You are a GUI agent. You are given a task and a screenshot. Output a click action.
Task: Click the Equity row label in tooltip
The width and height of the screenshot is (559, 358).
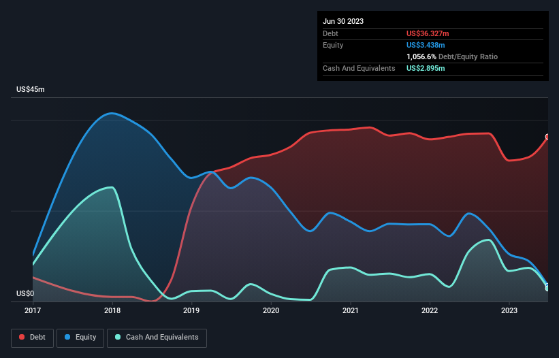(333, 45)
